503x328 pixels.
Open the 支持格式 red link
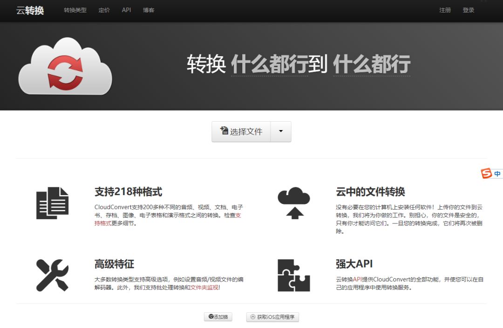[x=102, y=223]
